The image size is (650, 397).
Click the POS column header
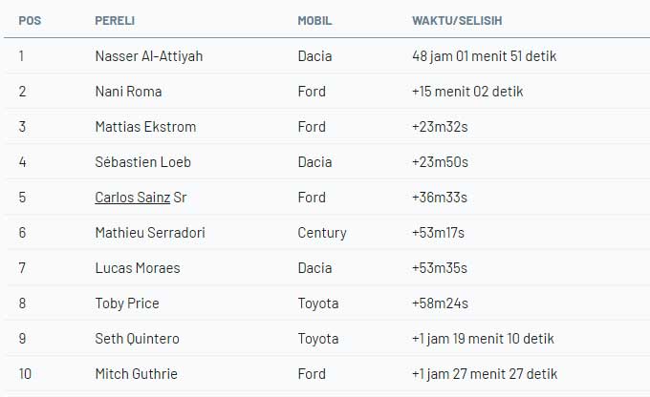pyautogui.click(x=29, y=20)
